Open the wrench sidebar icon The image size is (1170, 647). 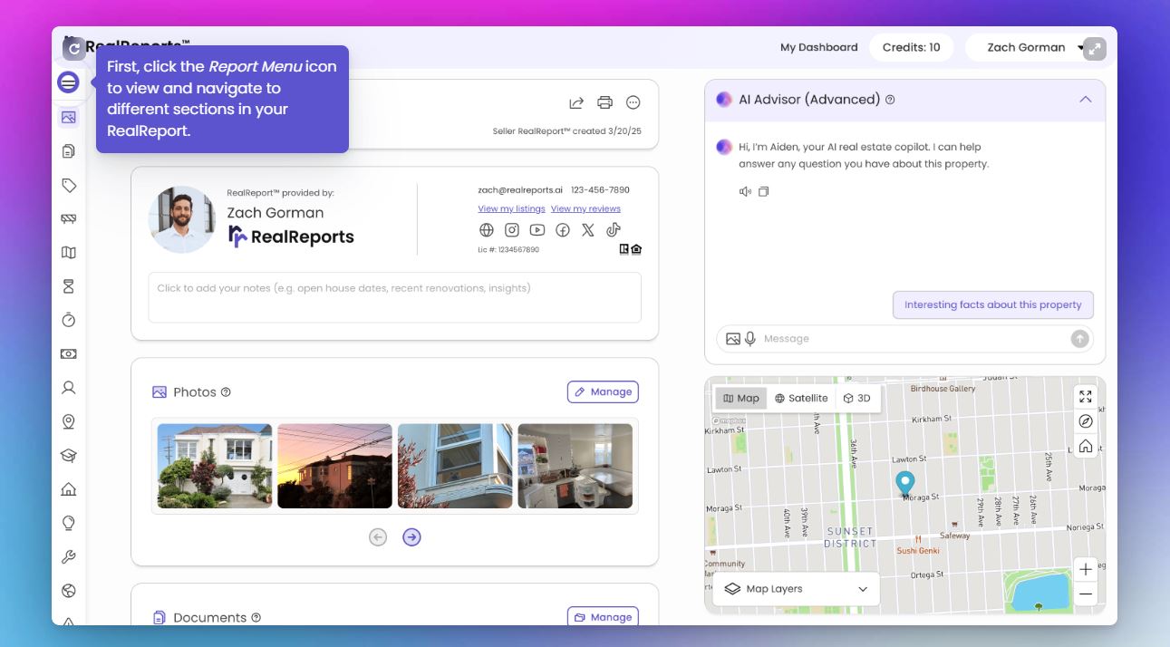[68, 557]
